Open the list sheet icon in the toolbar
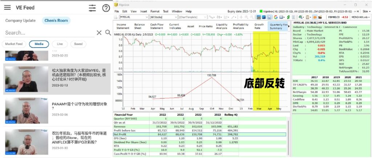The width and height of the screenshot is (372, 158). point(294,17)
